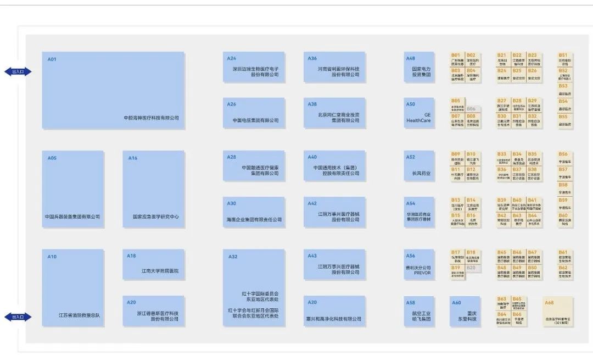The height and width of the screenshot is (355, 593).
Task: Choose booth B63
Action: click(504, 303)
